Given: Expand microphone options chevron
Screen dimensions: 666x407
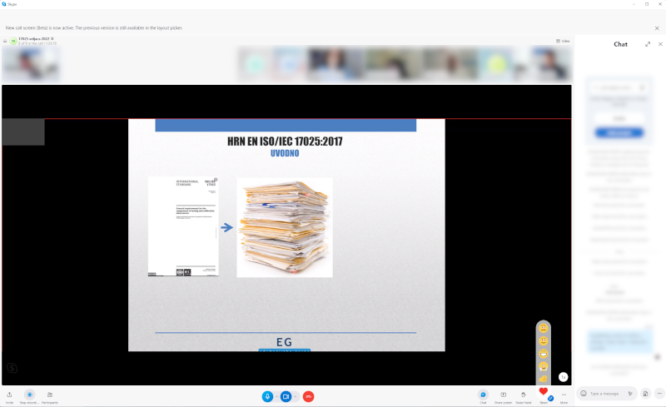Looking at the screenshot, I should pyautogui.click(x=276, y=397).
